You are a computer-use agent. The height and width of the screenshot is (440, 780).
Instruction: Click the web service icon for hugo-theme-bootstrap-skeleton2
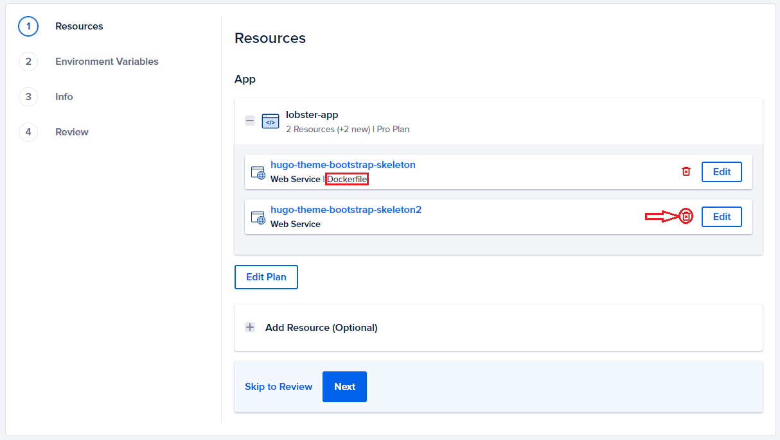pos(258,216)
